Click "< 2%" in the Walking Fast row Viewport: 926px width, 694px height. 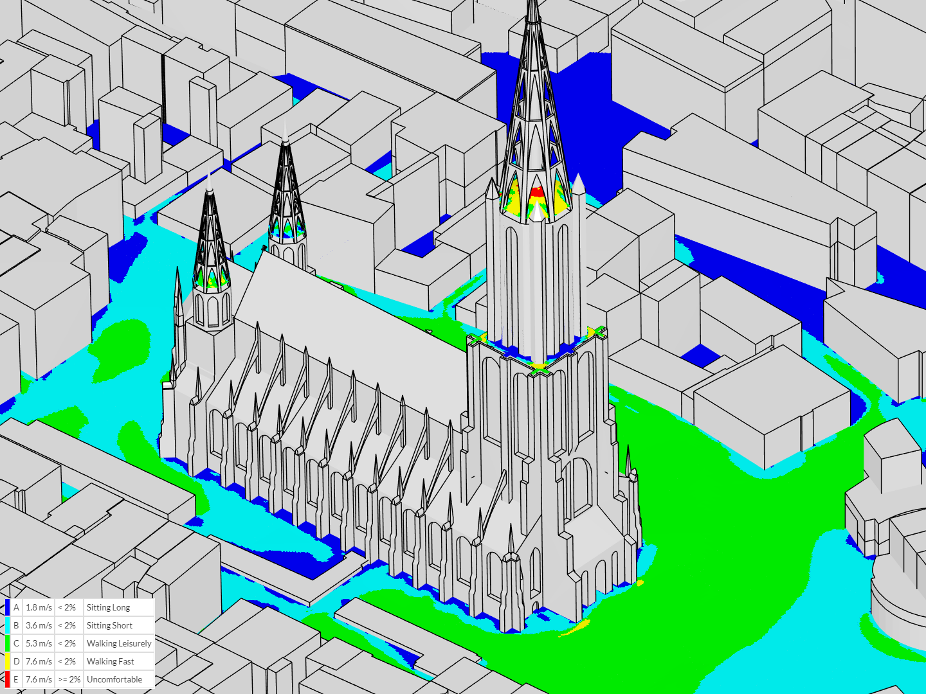tap(67, 661)
